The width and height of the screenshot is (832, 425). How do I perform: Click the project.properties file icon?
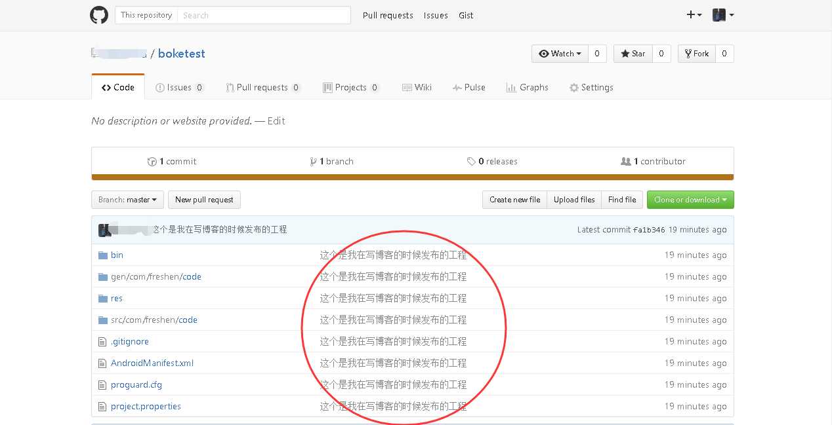(102, 407)
